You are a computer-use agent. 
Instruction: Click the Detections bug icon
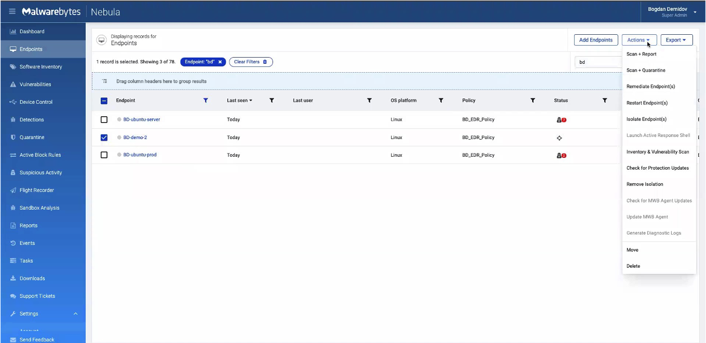pos(13,120)
